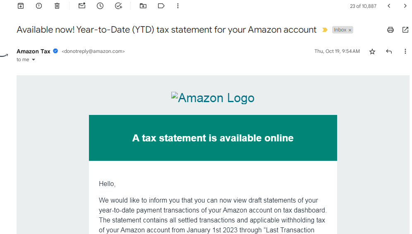Remove the Inbox label
The width and height of the screenshot is (412, 234).
point(350,30)
